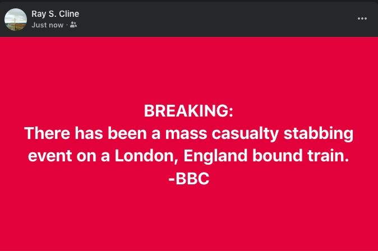Open Ray S. Cline's profile picture

point(16,20)
